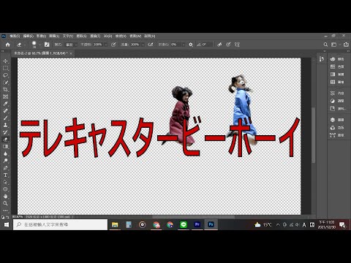Open the 文字(Y) Type menu
Image resolution: width=351 pixels, height=263 pixels.
[67, 36]
